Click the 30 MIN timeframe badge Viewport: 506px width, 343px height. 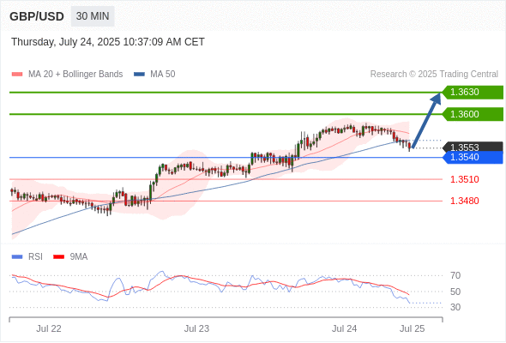tap(93, 16)
